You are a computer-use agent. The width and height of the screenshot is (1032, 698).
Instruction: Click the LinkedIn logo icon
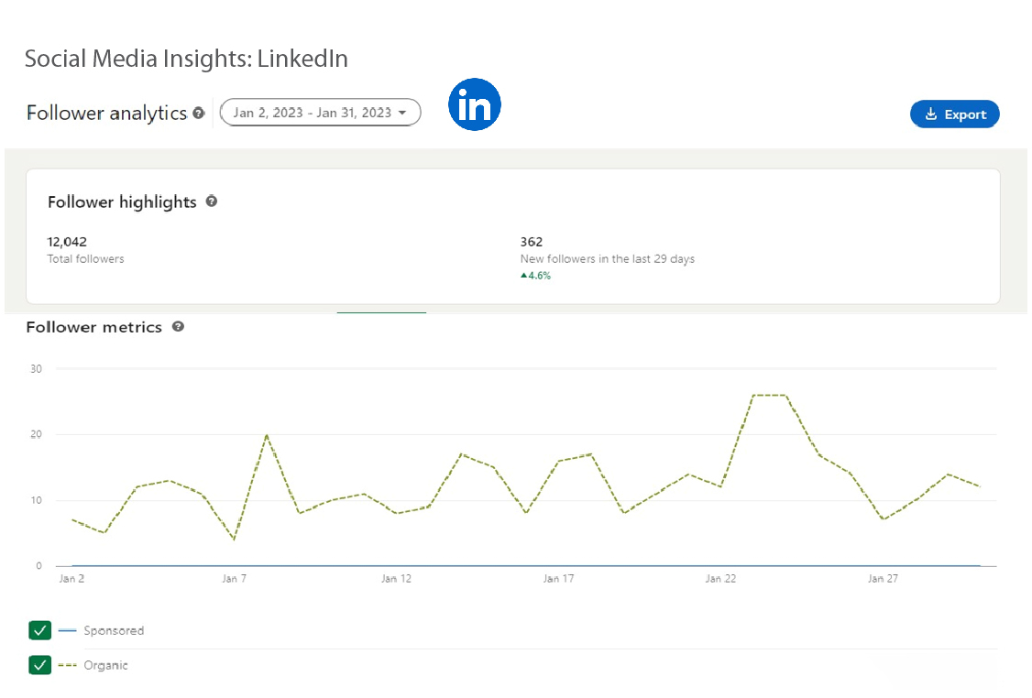tap(475, 104)
